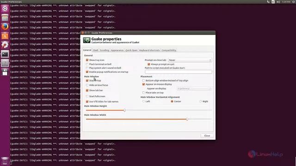Enable Start fullscreen checkbox
This screenshot has height=166, width=296.
[87, 96]
